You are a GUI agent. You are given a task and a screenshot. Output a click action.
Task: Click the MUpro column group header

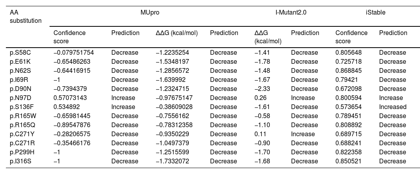click(150, 13)
